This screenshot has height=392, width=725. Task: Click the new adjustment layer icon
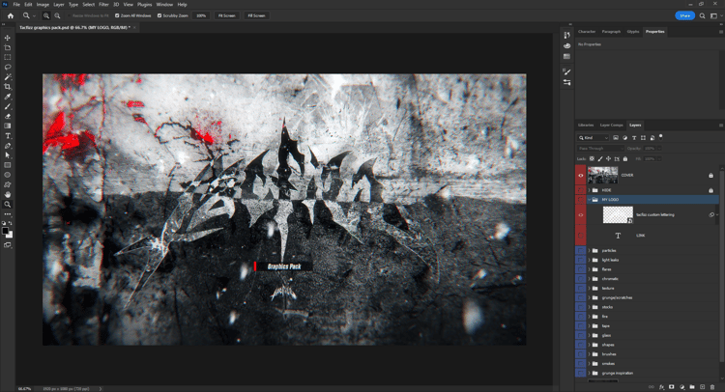(682, 387)
